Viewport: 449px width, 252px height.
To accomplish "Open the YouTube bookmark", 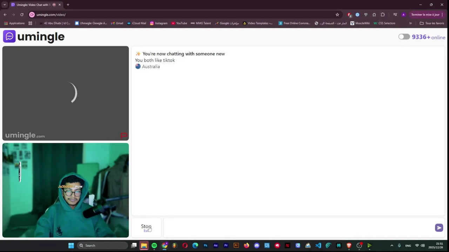I will coord(179,23).
